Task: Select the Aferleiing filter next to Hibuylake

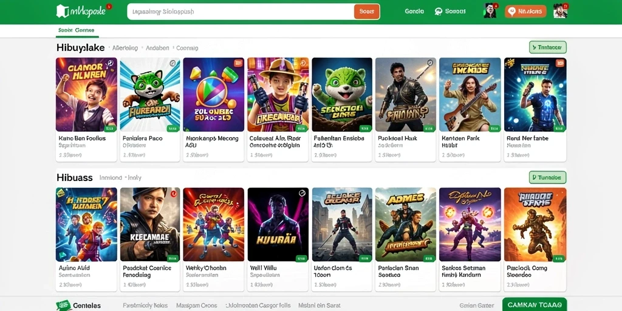Action: pos(125,48)
